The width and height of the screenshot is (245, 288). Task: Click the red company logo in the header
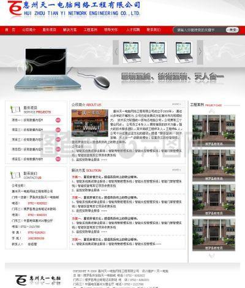coord(15,9)
